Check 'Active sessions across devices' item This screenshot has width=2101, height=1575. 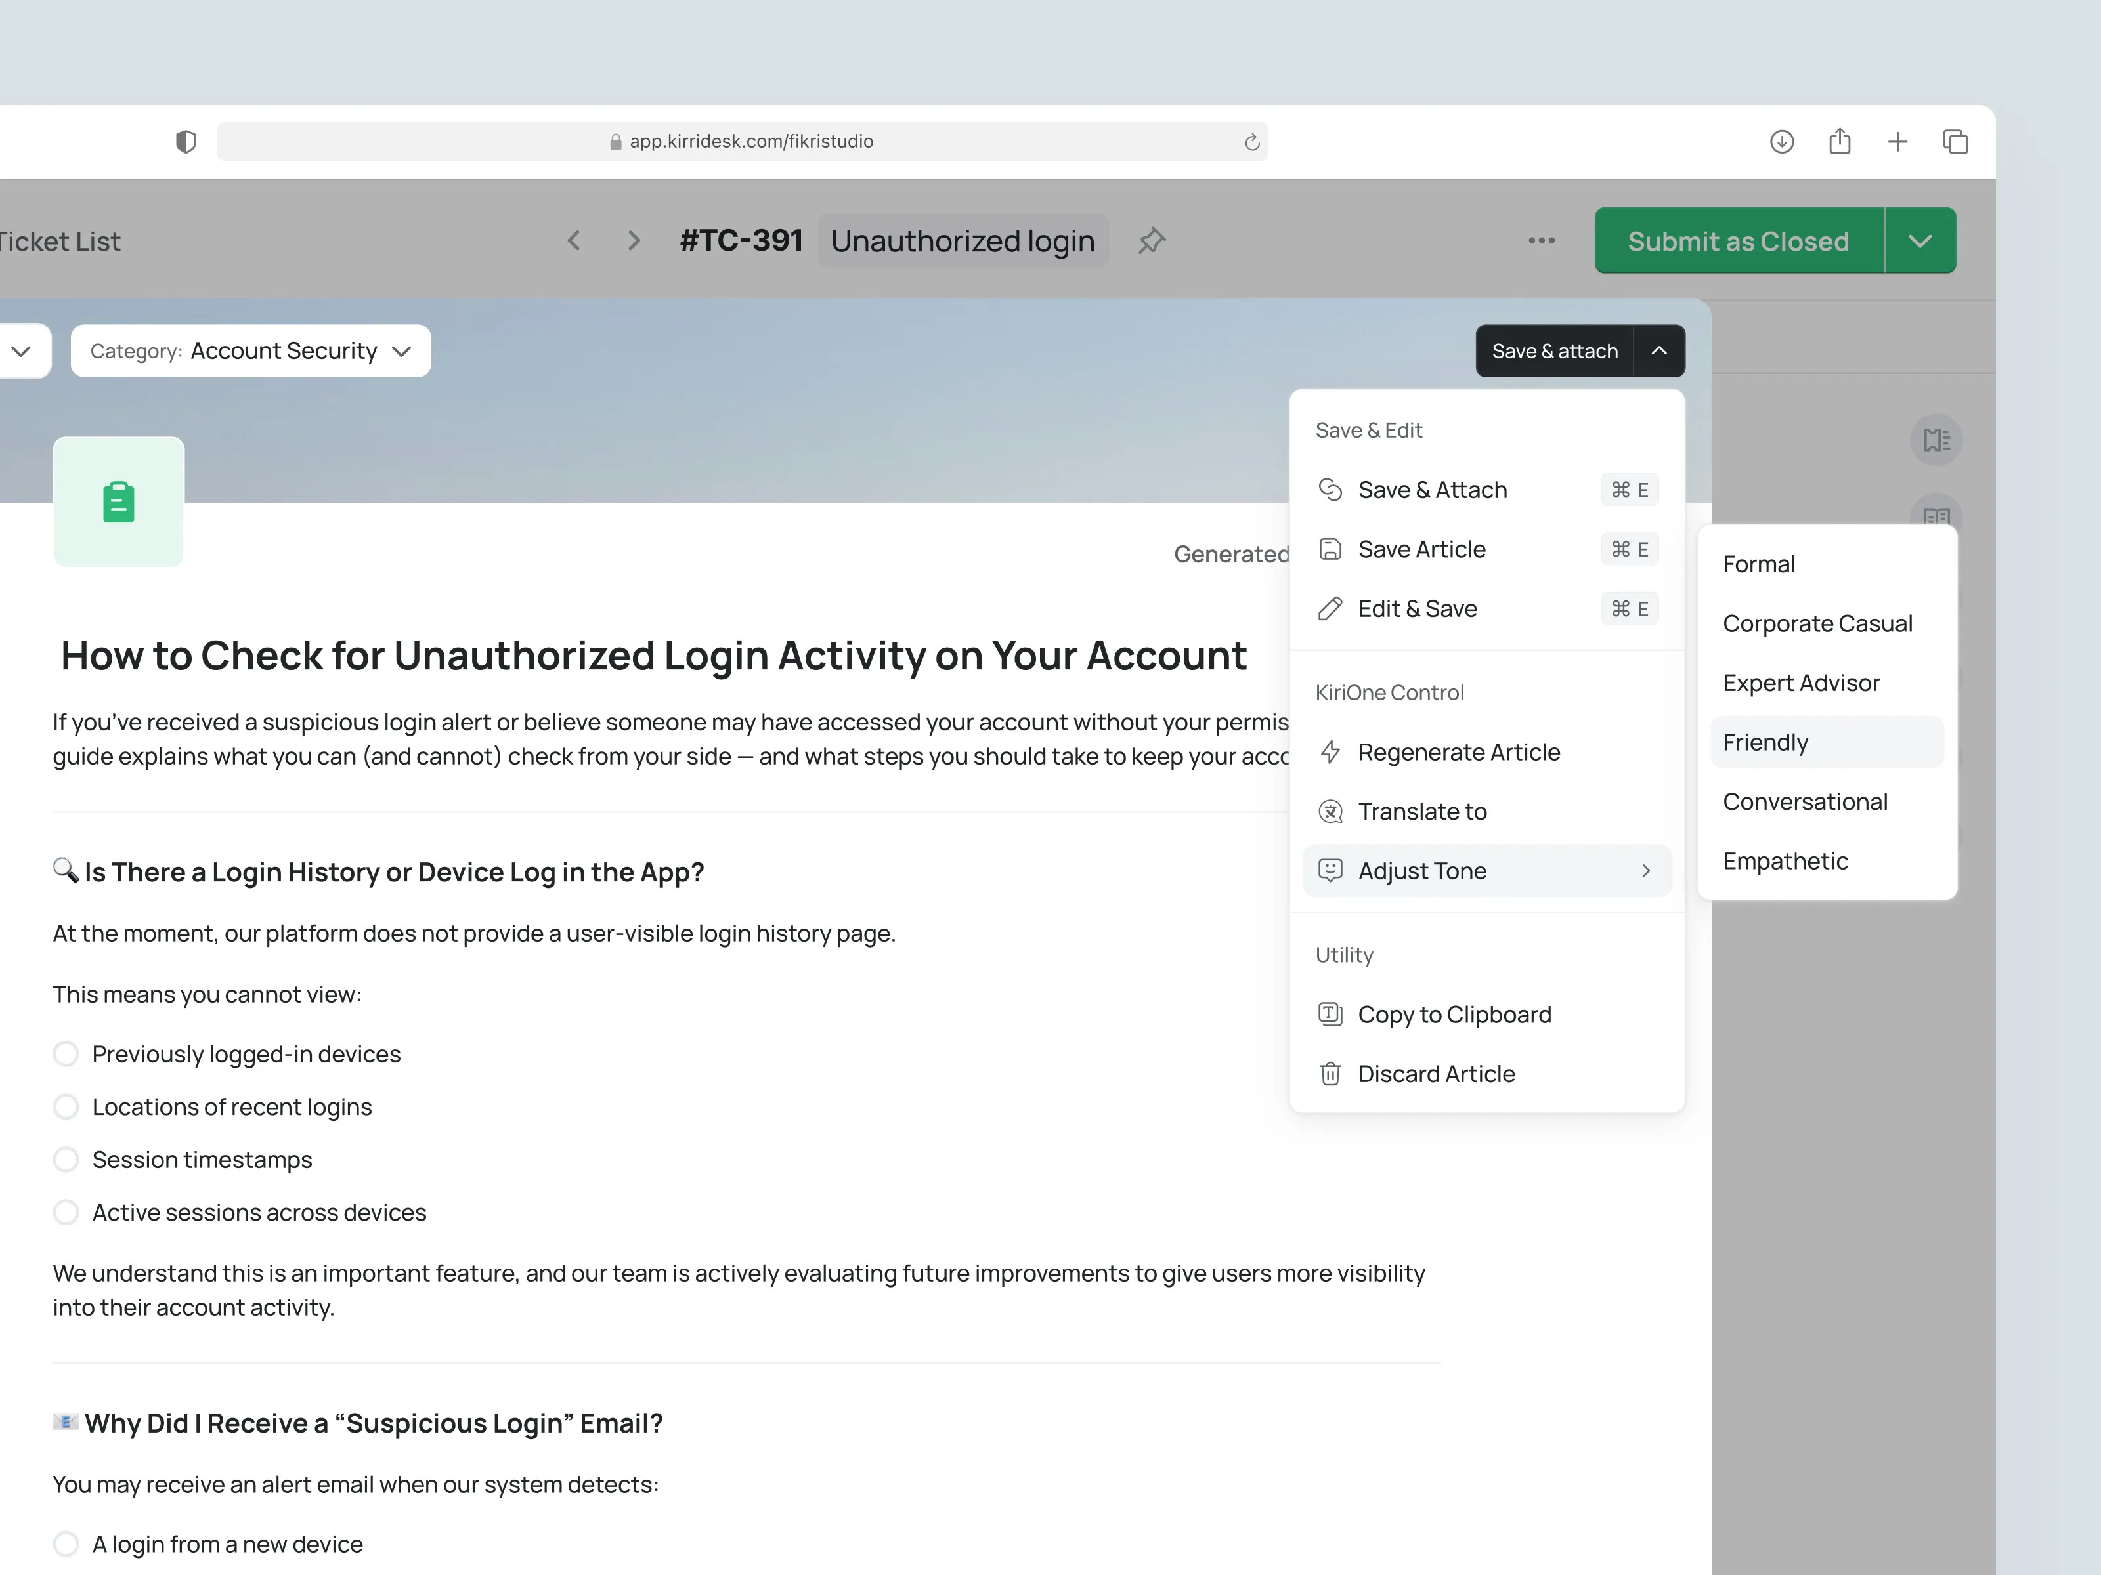point(66,1212)
